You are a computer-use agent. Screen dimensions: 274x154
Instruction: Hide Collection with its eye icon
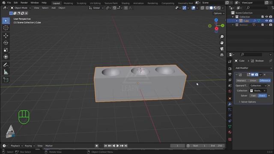tap(267, 17)
